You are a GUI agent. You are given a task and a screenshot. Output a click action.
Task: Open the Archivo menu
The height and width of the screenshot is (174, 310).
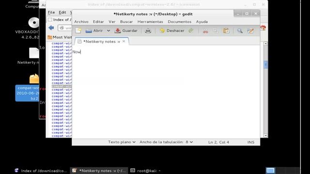(81, 22)
